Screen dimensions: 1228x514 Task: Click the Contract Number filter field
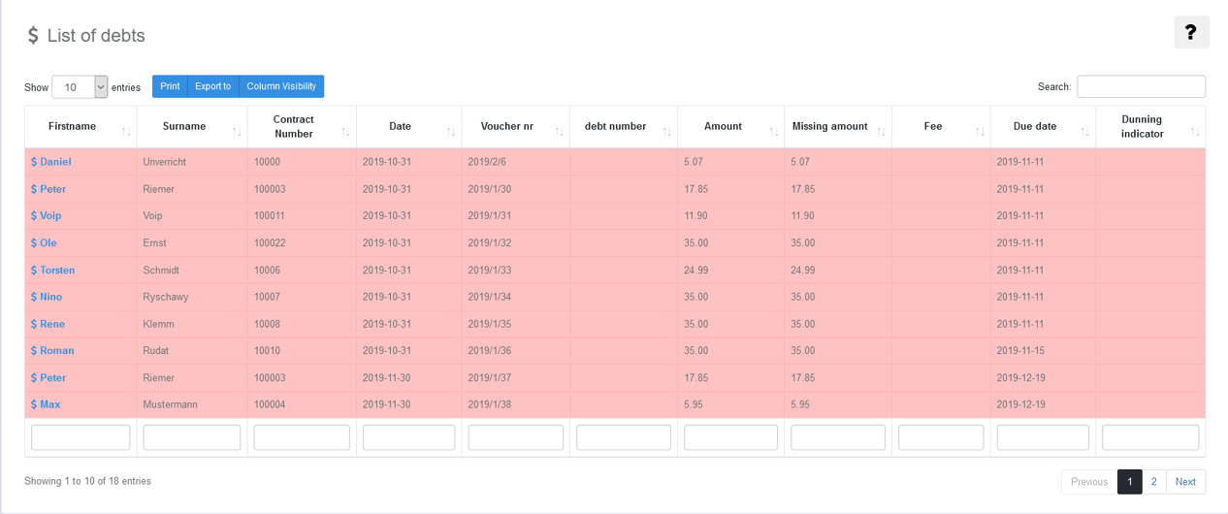(302, 437)
